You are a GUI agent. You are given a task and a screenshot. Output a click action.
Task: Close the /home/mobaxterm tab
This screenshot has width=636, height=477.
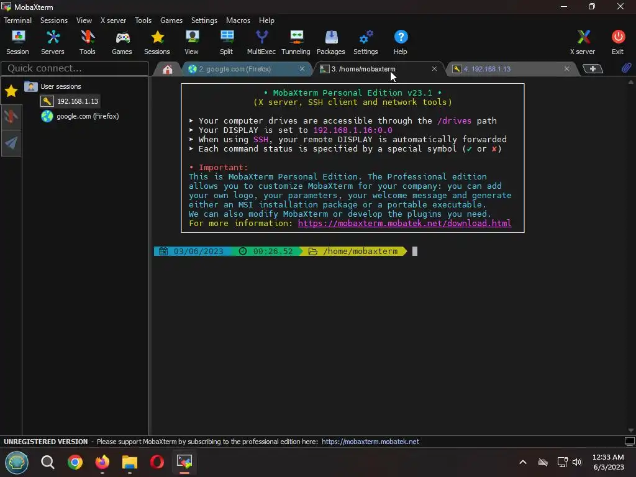tap(434, 69)
